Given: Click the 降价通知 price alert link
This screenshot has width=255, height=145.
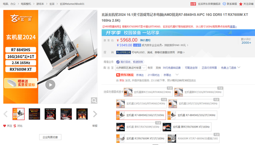Looking at the screenshot, I should pos(145,40).
